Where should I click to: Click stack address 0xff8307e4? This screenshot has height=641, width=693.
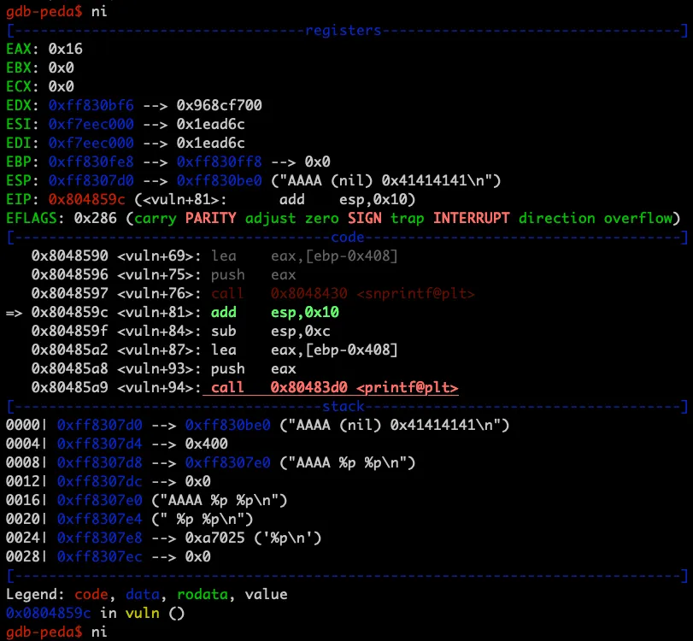coord(99,519)
